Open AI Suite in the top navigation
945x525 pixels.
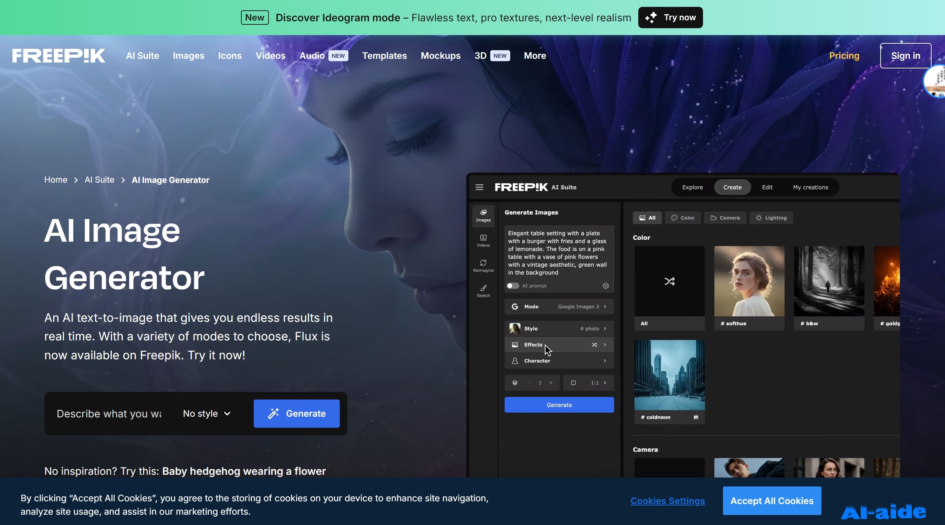142,56
